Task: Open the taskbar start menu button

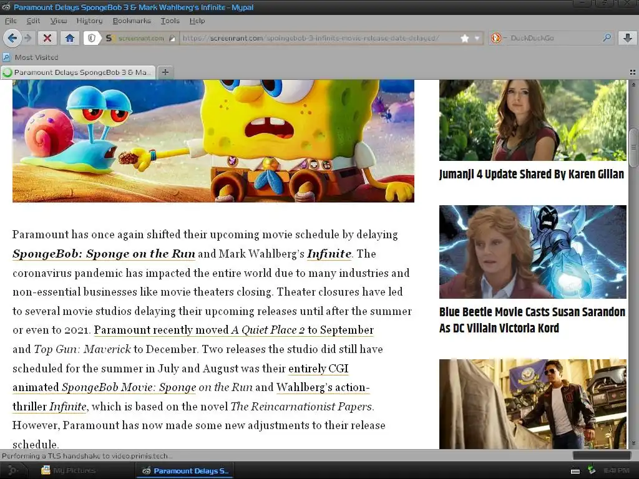Action: 12,471
